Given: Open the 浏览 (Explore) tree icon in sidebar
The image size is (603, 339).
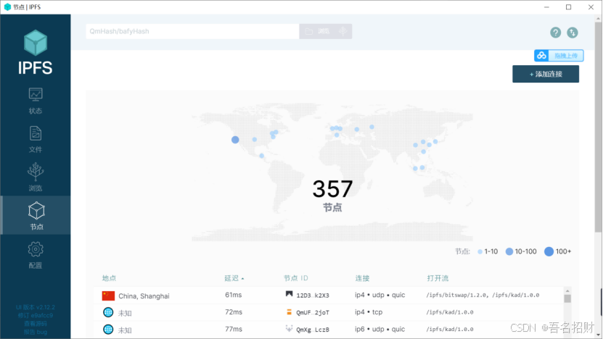Looking at the screenshot, I should 36,172.
